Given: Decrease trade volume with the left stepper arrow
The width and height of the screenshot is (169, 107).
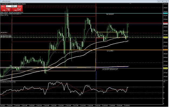Looking at the screenshot, I should point(7,6).
